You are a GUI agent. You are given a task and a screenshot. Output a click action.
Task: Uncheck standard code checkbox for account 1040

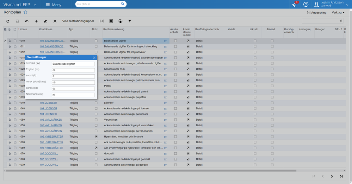point(188,103)
